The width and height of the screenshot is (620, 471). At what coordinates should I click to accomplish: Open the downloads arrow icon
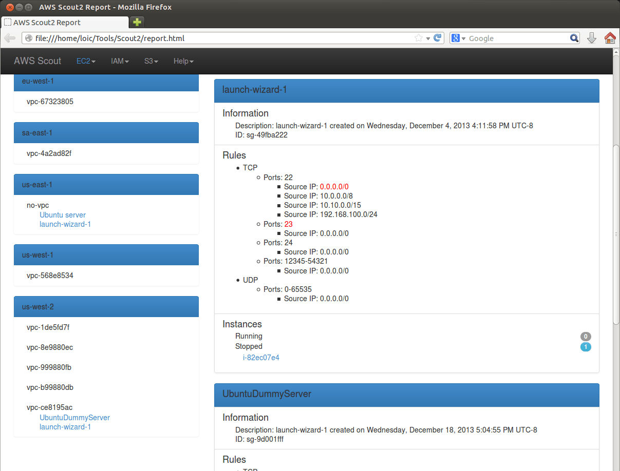[592, 38]
